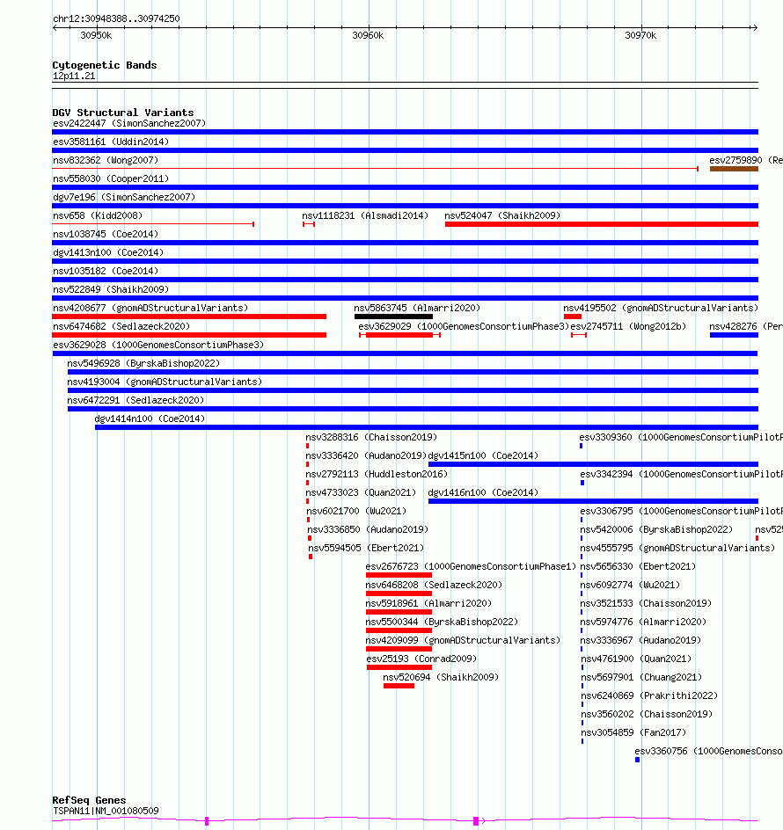The height and width of the screenshot is (830, 783).
Task: Select the black nsv5863745 (Almarri2020) bar
Action: 393,317
